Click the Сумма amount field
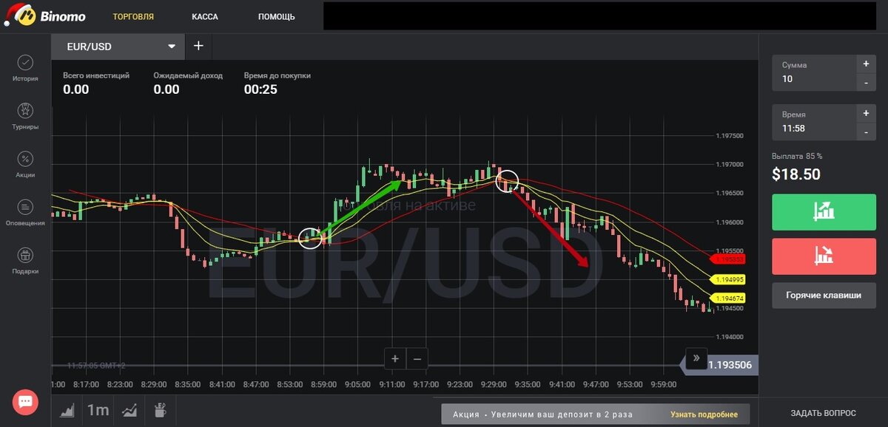Screen dimensions: 888x427 pyautogui.click(x=813, y=72)
